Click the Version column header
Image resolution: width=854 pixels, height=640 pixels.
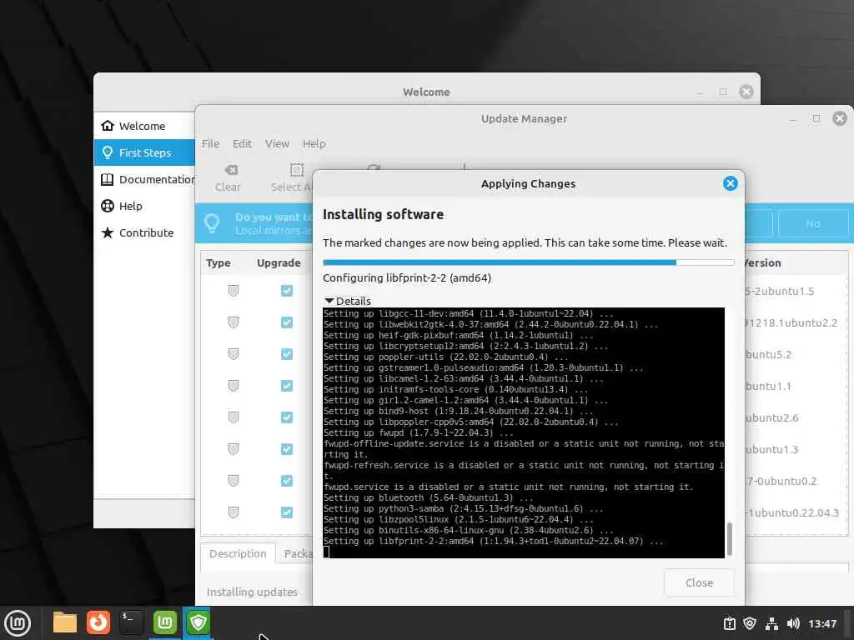[762, 262]
